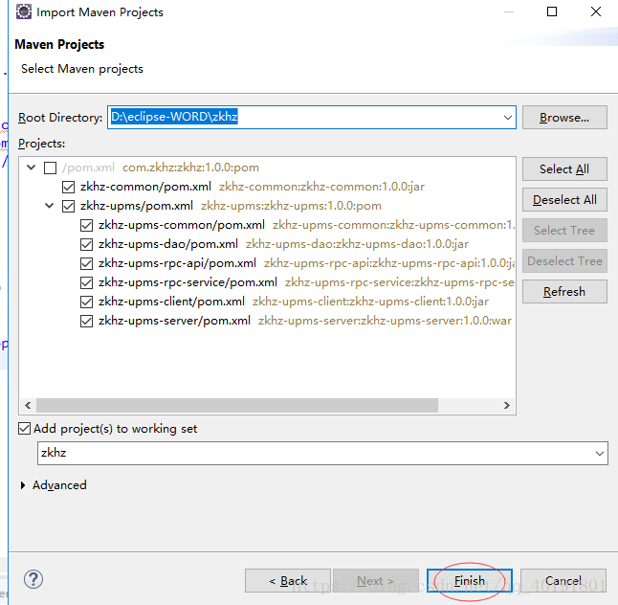Click the left arrow of horizontal scrollbar
618x605 pixels.
coord(28,406)
